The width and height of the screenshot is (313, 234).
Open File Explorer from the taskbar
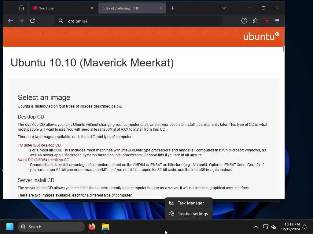[105, 227]
